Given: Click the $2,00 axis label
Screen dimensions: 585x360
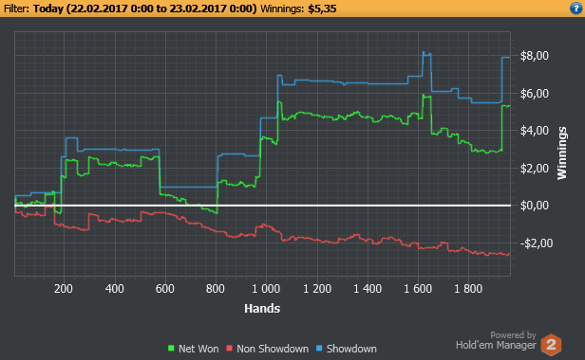Looking at the screenshot, I should tap(535, 169).
